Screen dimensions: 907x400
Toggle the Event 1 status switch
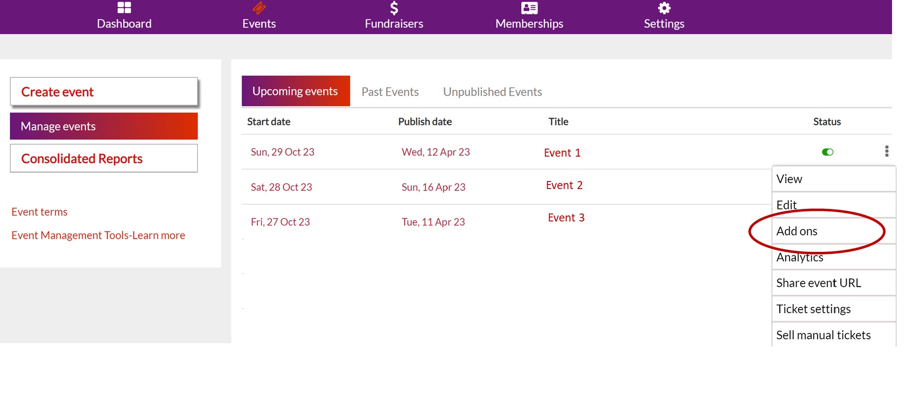coord(828,152)
